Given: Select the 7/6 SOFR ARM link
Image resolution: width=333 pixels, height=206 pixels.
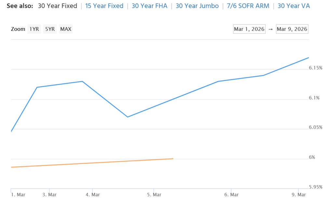Looking at the screenshot, I should [248, 6].
